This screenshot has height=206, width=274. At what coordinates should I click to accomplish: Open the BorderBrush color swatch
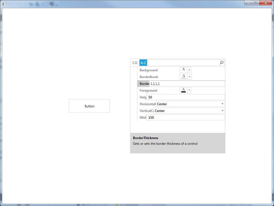click(184, 77)
